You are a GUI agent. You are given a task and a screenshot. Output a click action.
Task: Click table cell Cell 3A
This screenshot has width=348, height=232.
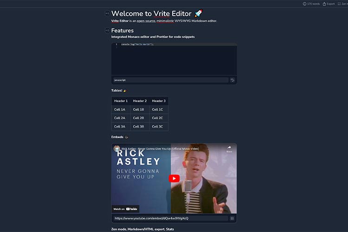click(x=121, y=127)
